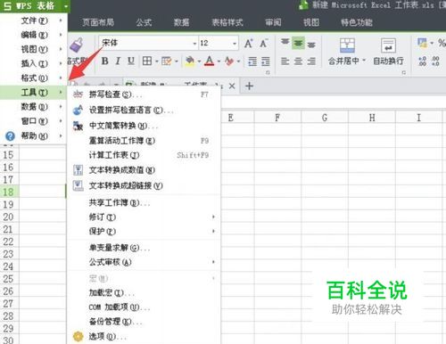Open the font size 12 dropdown
Image resolution: width=446 pixels, height=344 pixels.
pyautogui.click(x=235, y=44)
